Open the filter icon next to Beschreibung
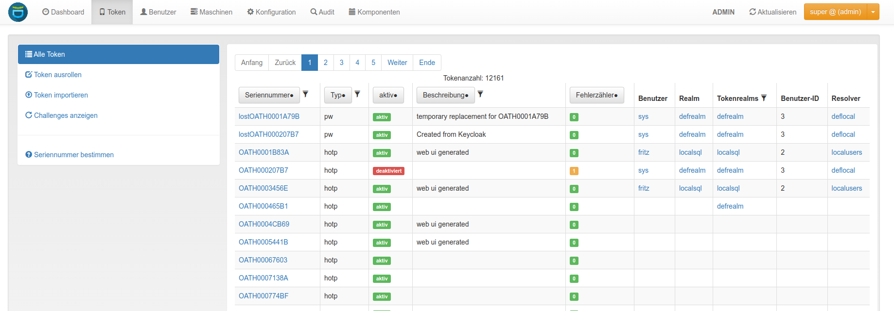 tap(480, 94)
